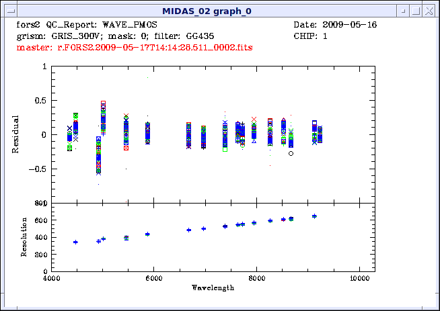
Task: Click the Resolution y-axis label
Action: (24, 237)
